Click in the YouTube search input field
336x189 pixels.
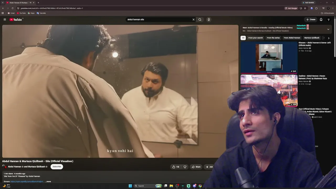click(159, 19)
